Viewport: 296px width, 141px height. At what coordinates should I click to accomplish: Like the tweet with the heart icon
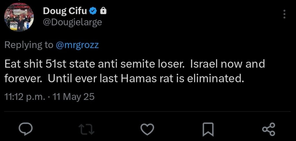[x=147, y=129]
